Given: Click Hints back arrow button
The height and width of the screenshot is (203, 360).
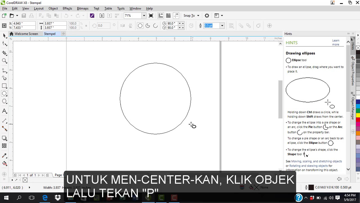Looking at the screenshot, I should click(339, 179).
